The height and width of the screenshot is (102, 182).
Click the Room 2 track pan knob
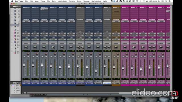[x=98, y=47]
